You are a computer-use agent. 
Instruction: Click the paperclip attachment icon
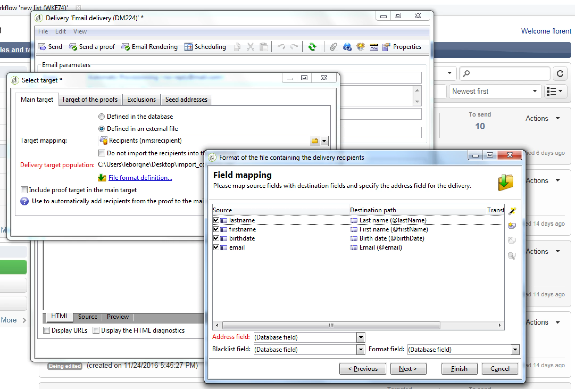point(333,47)
